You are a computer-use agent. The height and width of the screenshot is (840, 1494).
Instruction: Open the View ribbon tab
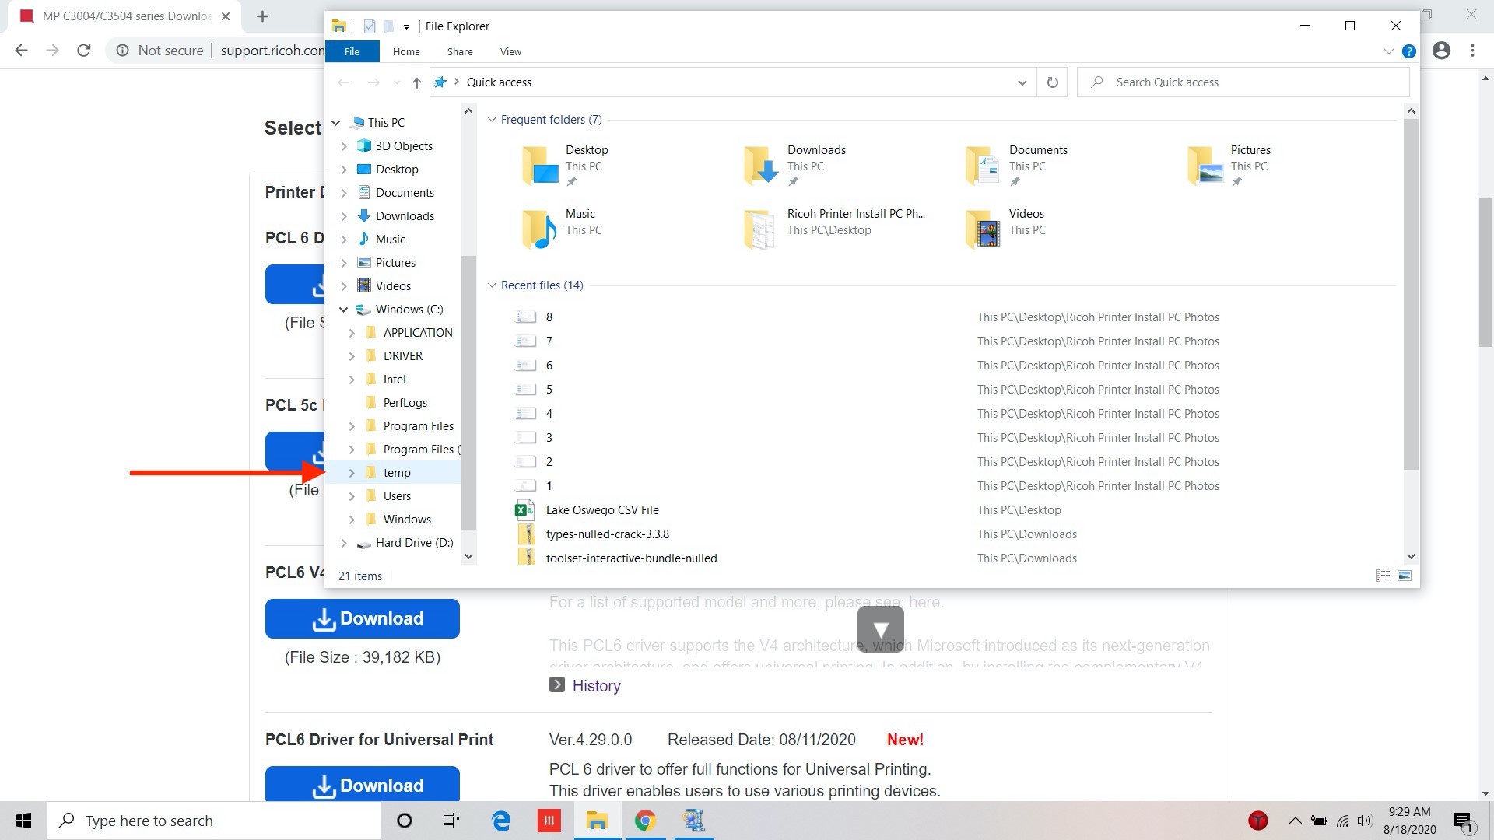(x=510, y=51)
